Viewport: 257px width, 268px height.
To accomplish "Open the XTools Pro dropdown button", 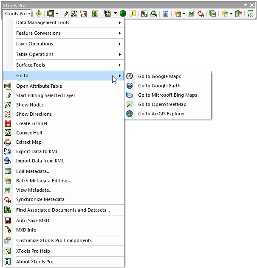I will tap(17, 14).
